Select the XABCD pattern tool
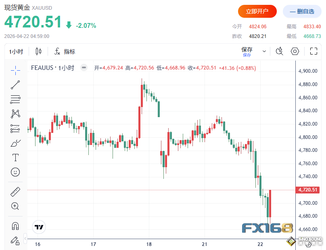 pos(15,114)
